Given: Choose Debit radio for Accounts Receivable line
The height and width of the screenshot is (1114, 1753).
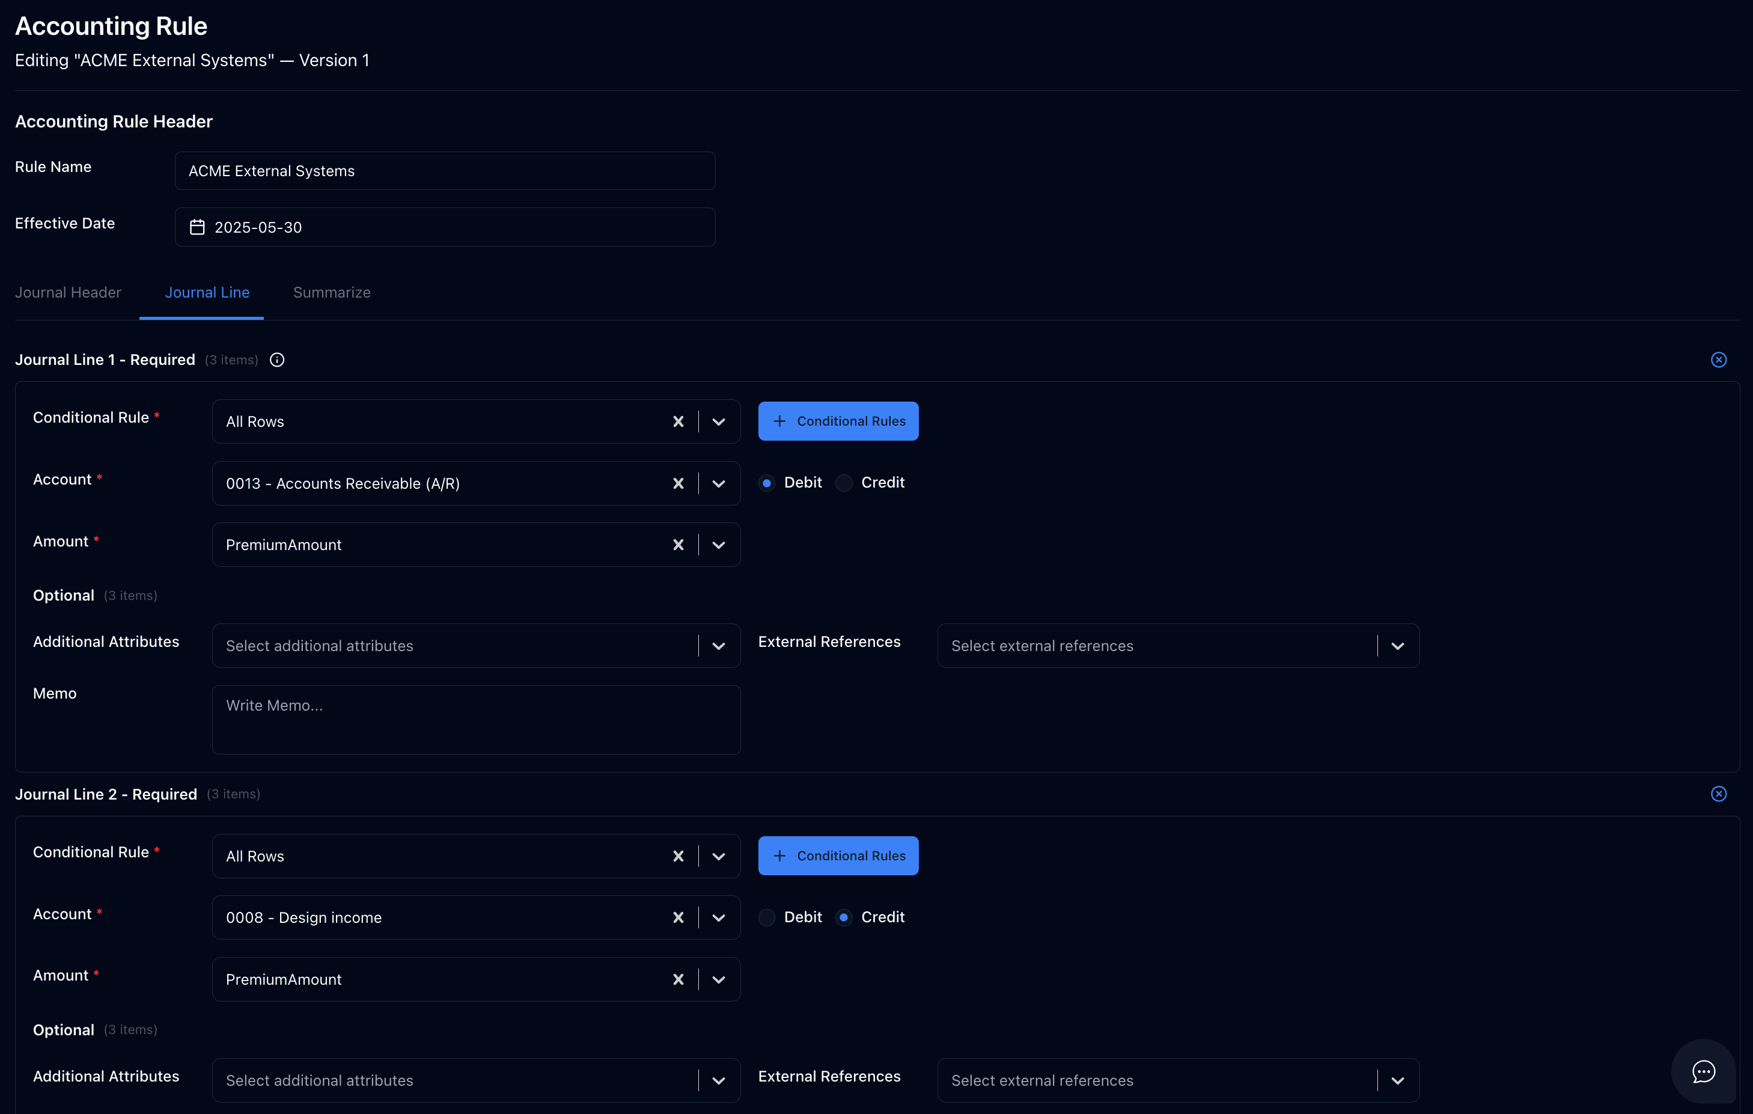Looking at the screenshot, I should coord(767,483).
